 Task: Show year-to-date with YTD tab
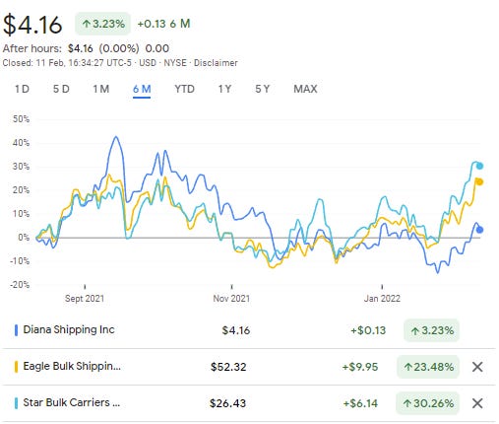tap(184, 89)
